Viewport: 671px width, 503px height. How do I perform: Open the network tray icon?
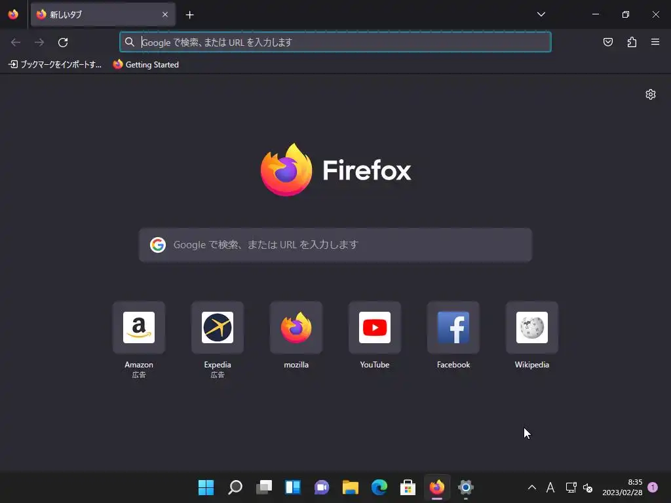tap(571, 487)
